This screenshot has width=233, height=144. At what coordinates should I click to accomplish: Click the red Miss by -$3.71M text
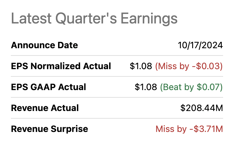point(189,129)
